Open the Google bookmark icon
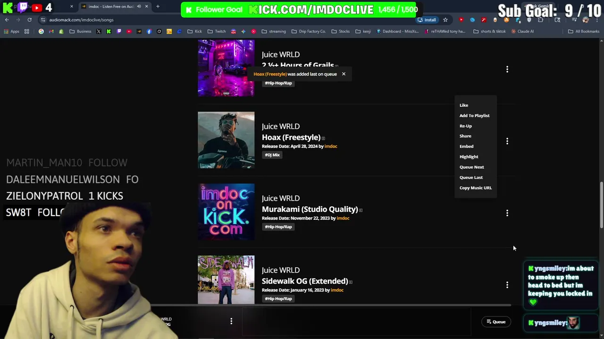The width and height of the screenshot is (604, 339). [x=41, y=32]
